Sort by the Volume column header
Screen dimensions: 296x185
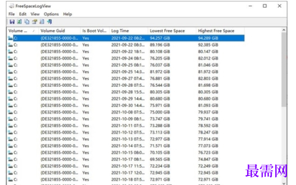(x=23, y=31)
